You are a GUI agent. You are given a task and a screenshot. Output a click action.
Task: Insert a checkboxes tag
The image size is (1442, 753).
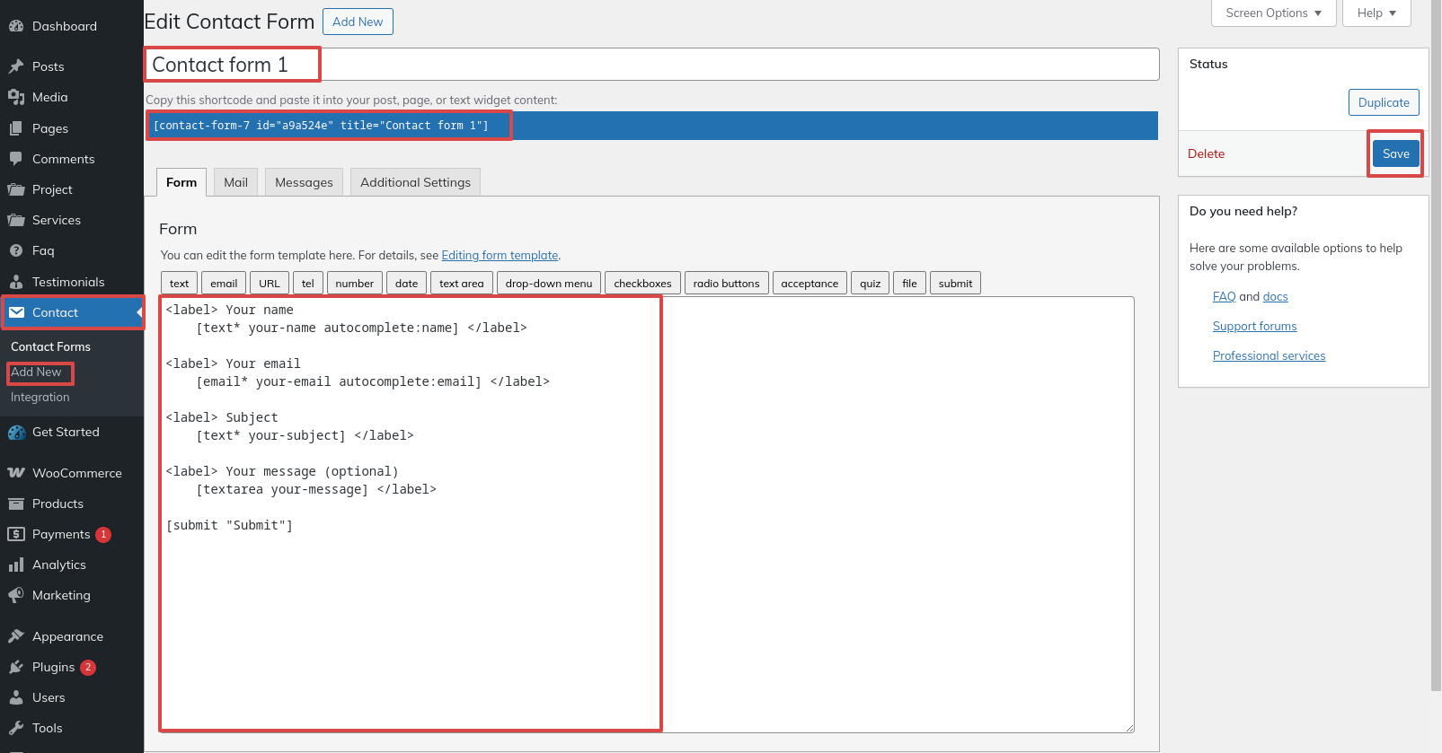click(642, 283)
